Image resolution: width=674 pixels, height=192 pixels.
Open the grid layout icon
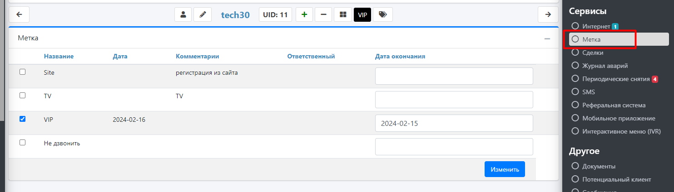click(x=343, y=14)
